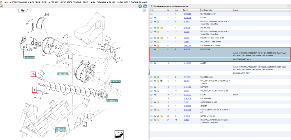
Task: Toggle selection circle for SUPPORT row
Action: (151, 87)
